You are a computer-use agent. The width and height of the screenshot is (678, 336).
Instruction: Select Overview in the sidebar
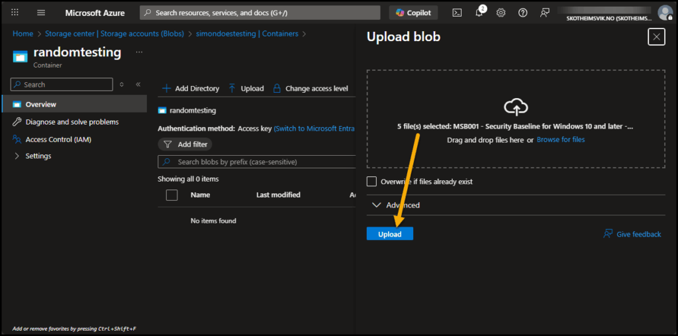click(74, 104)
